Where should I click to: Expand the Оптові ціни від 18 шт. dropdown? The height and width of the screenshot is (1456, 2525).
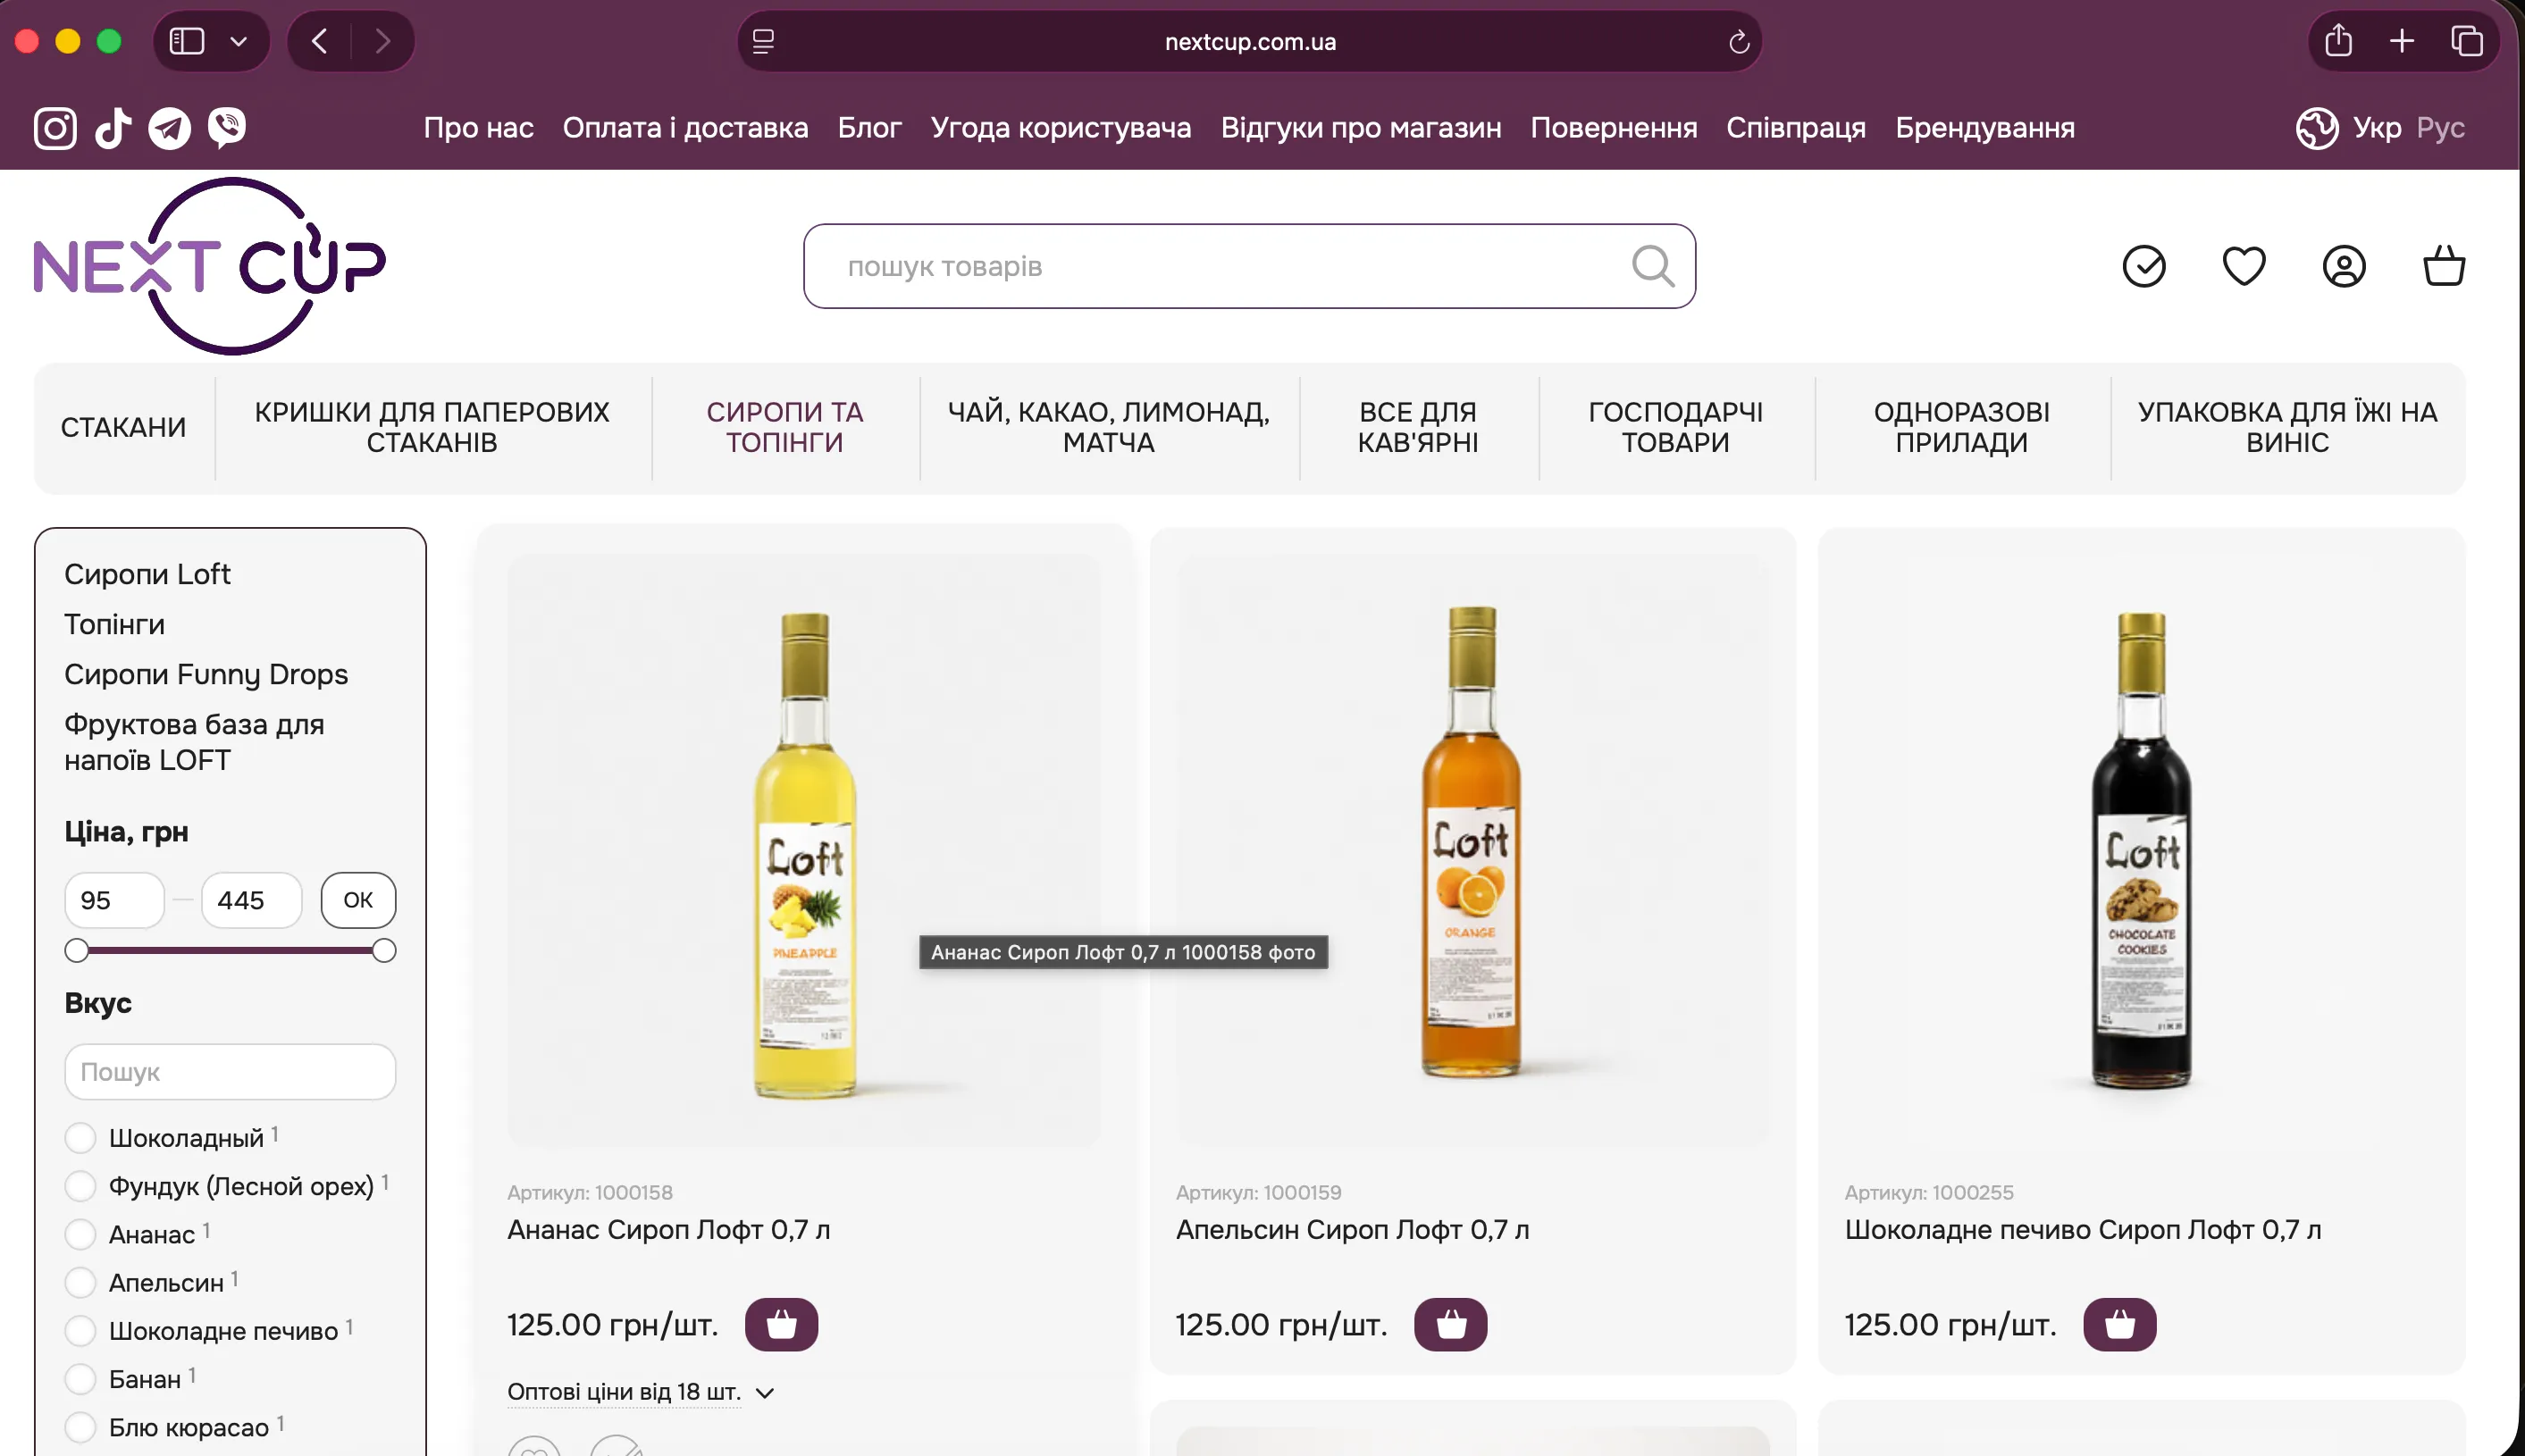[640, 1392]
